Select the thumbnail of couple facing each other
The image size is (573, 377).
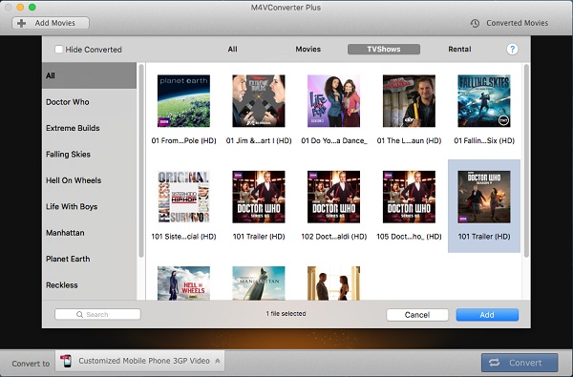(333, 283)
